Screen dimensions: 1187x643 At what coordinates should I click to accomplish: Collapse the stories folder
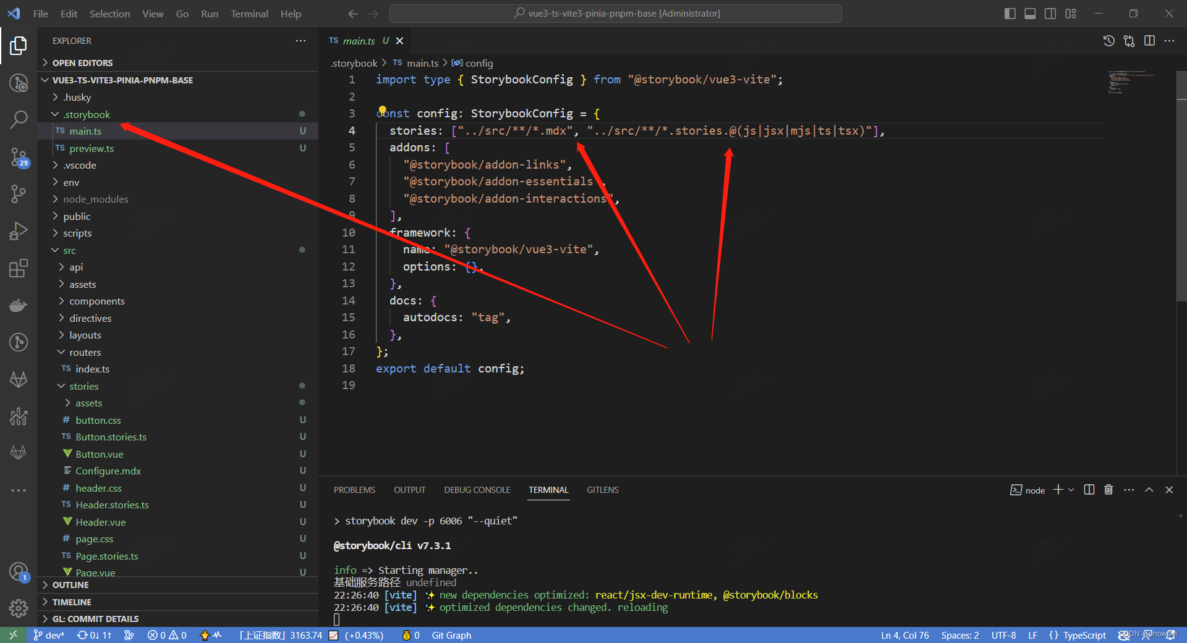(178, 386)
